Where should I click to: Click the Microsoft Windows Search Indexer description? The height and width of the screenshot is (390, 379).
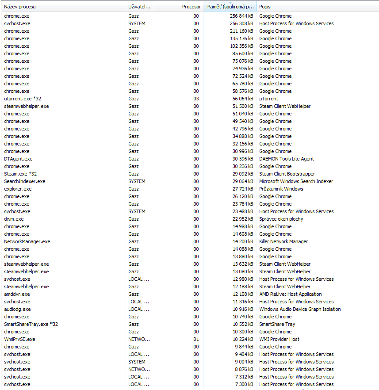(296, 181)
